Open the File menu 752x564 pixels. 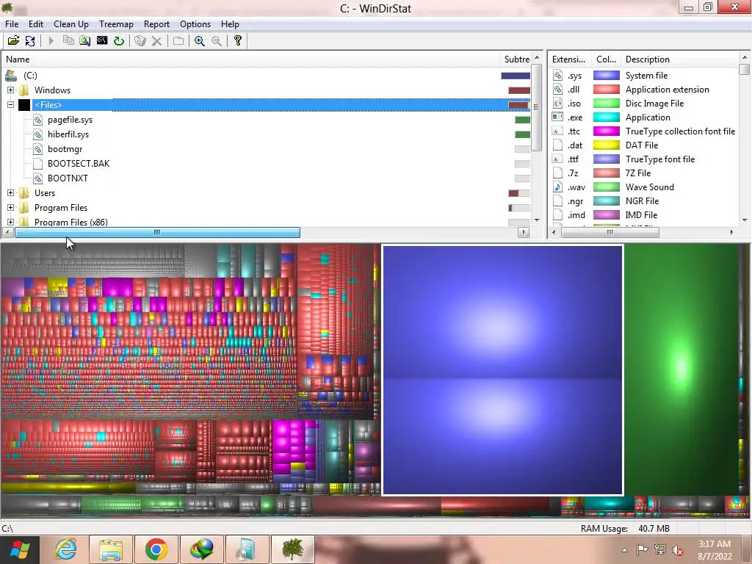point(12,24)
